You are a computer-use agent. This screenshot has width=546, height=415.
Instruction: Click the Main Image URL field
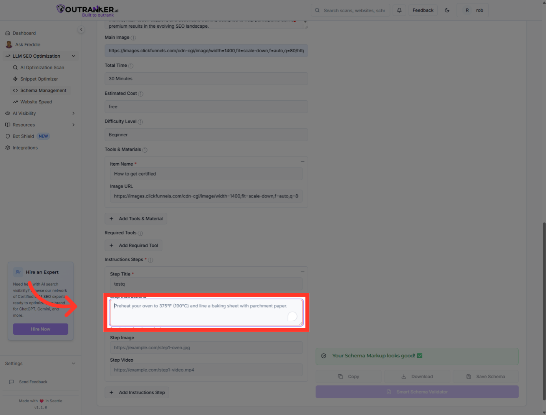(206, 51)
